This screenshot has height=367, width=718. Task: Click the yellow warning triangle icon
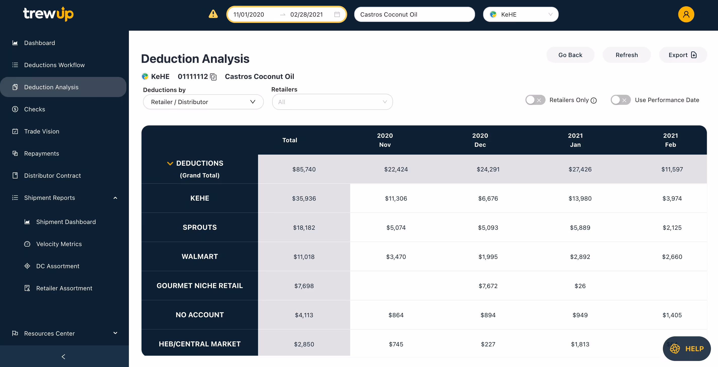[x=213, y=14]
